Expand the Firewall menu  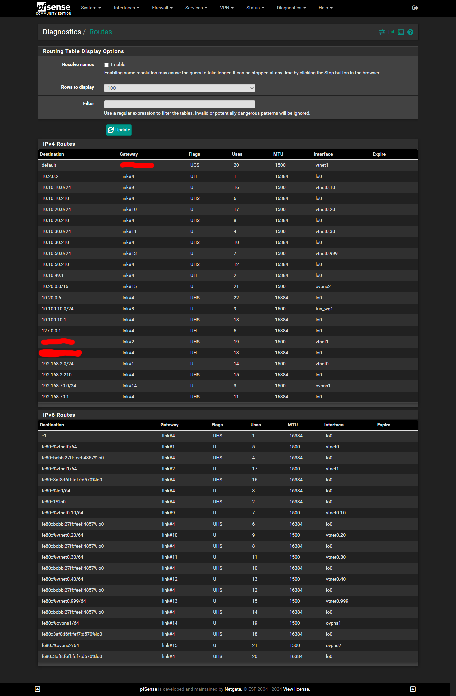162,8
